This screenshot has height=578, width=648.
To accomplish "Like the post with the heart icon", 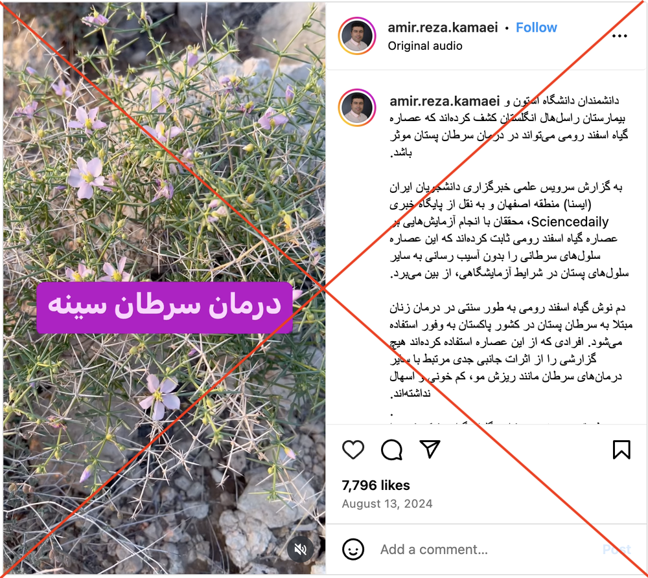I will tap(353, 450).
